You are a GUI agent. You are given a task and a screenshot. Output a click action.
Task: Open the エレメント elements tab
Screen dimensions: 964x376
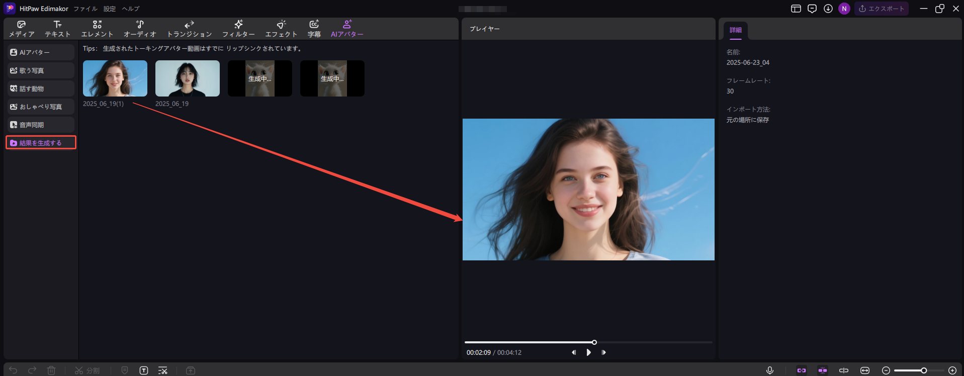(97, 29)
